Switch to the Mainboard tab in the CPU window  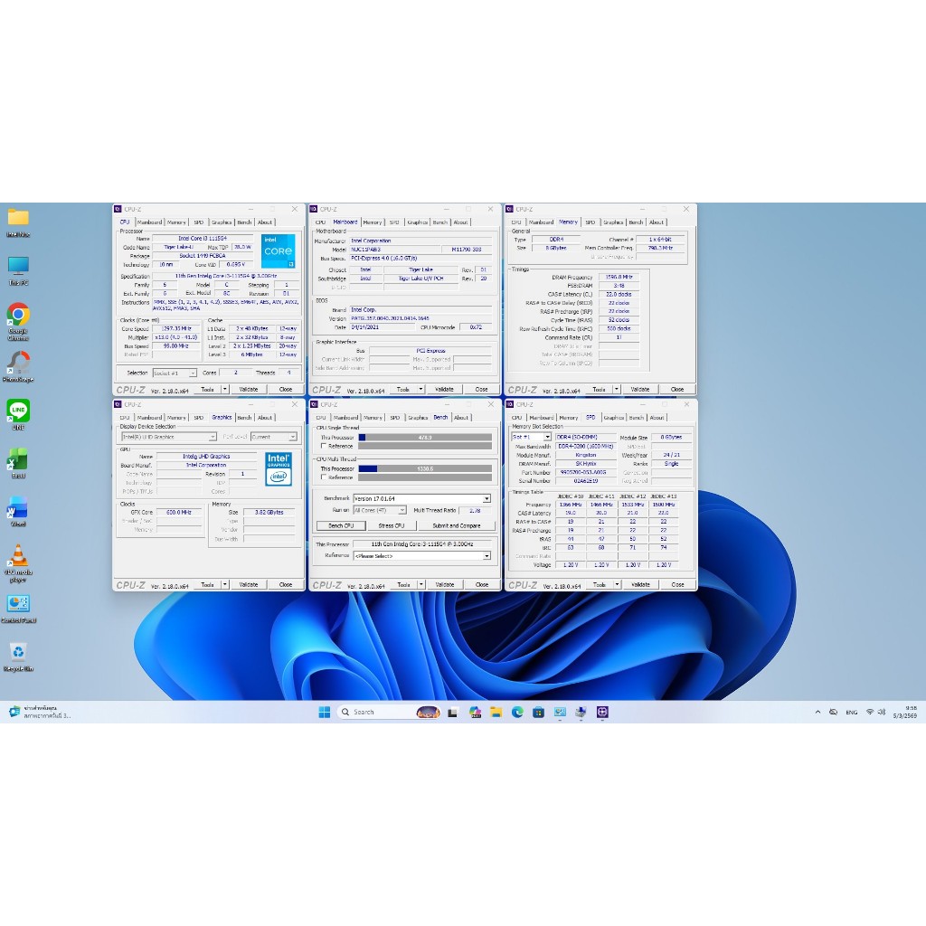click(x=149, y=222)
